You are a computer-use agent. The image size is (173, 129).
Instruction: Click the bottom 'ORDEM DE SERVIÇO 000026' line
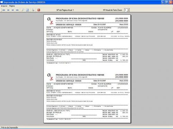tap(69, 81)
